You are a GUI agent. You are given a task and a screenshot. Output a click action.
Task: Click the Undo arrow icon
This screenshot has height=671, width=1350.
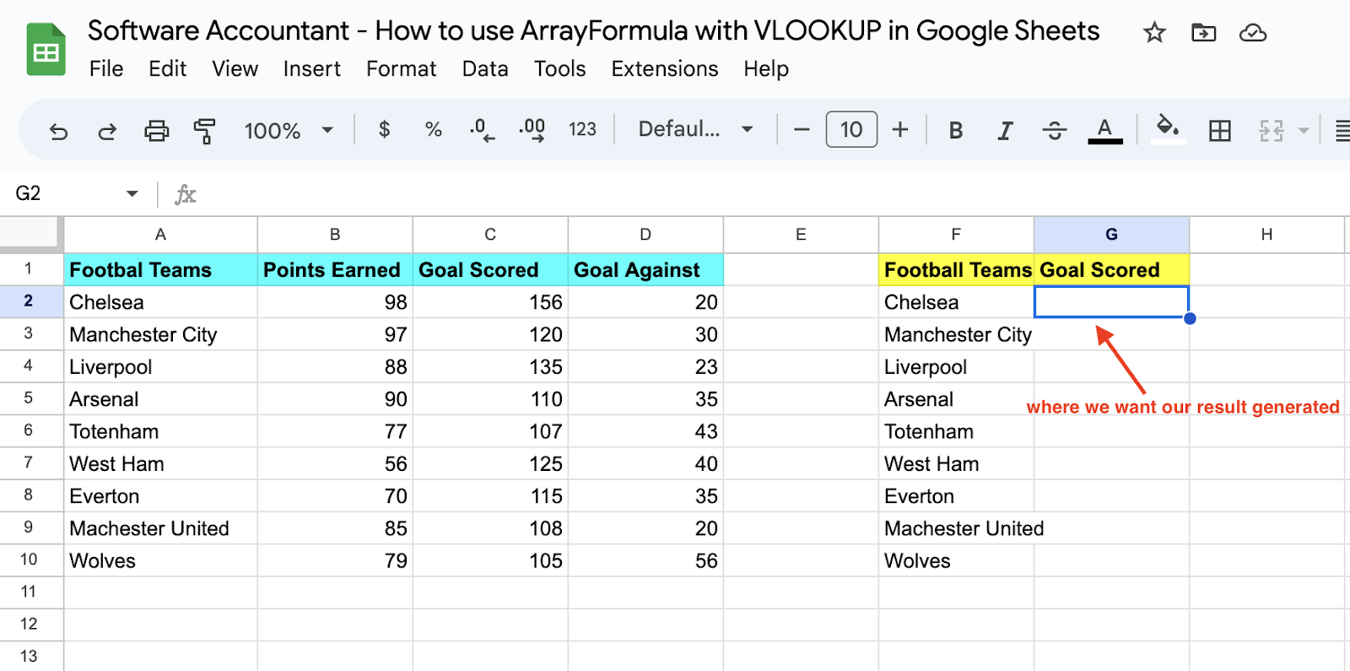click(x=58, y=131)
